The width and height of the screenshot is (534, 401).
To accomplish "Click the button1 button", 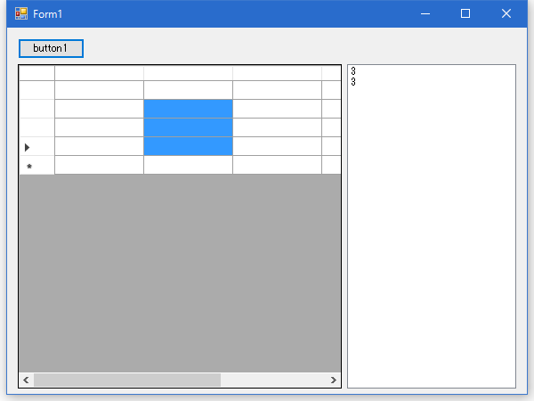I will (x=51, y=47).
